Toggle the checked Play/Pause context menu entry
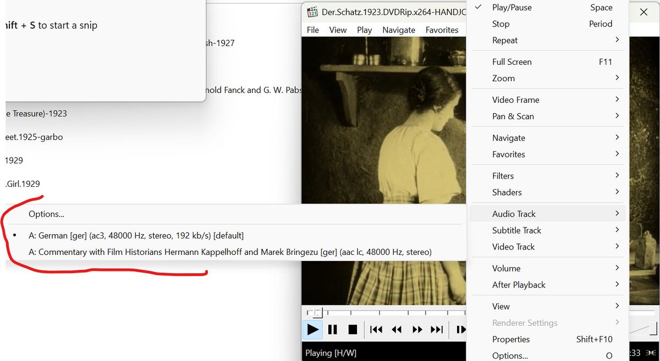Screen dimensions: 660x361 click(x=547, y=8)
